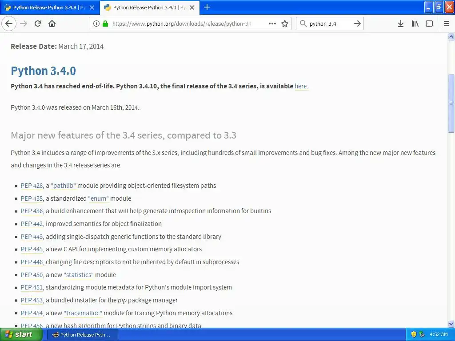
Task: Open the browser home page
Action: coord(52,24)
